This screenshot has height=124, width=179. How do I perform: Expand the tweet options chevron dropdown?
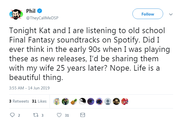(x=171, y=14)
